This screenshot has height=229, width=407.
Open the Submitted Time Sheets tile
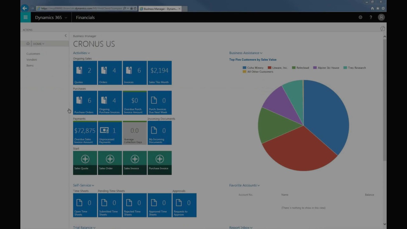(110, 205)
